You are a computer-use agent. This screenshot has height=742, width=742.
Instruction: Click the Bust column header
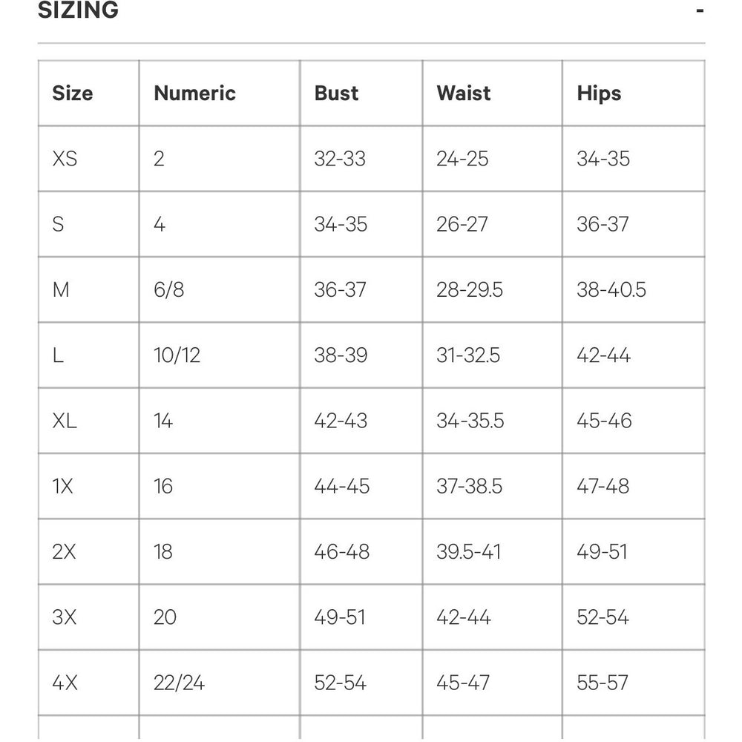336,93
